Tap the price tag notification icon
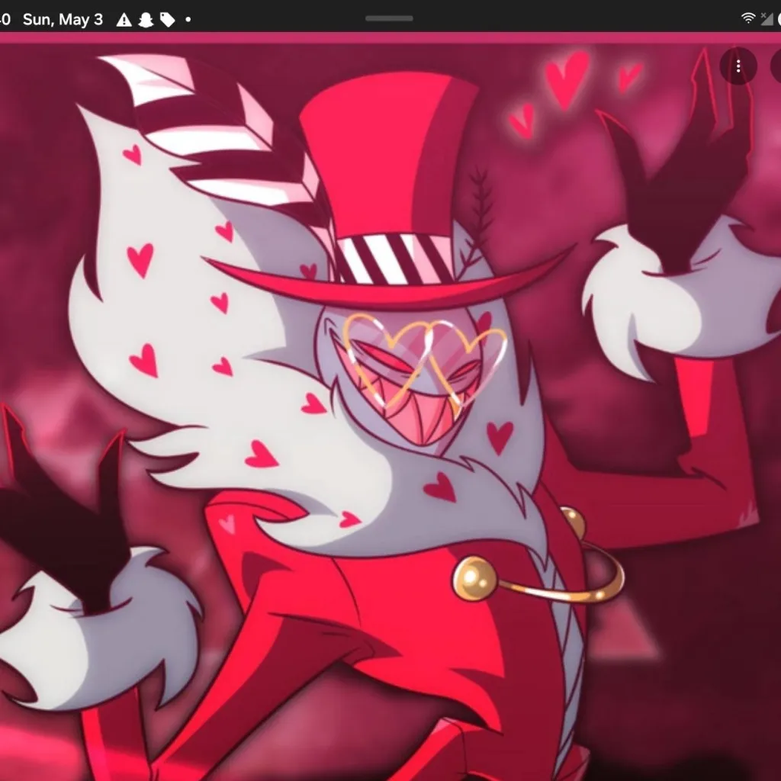Screen dimensions: 781x781 click(x=167, y=20)
